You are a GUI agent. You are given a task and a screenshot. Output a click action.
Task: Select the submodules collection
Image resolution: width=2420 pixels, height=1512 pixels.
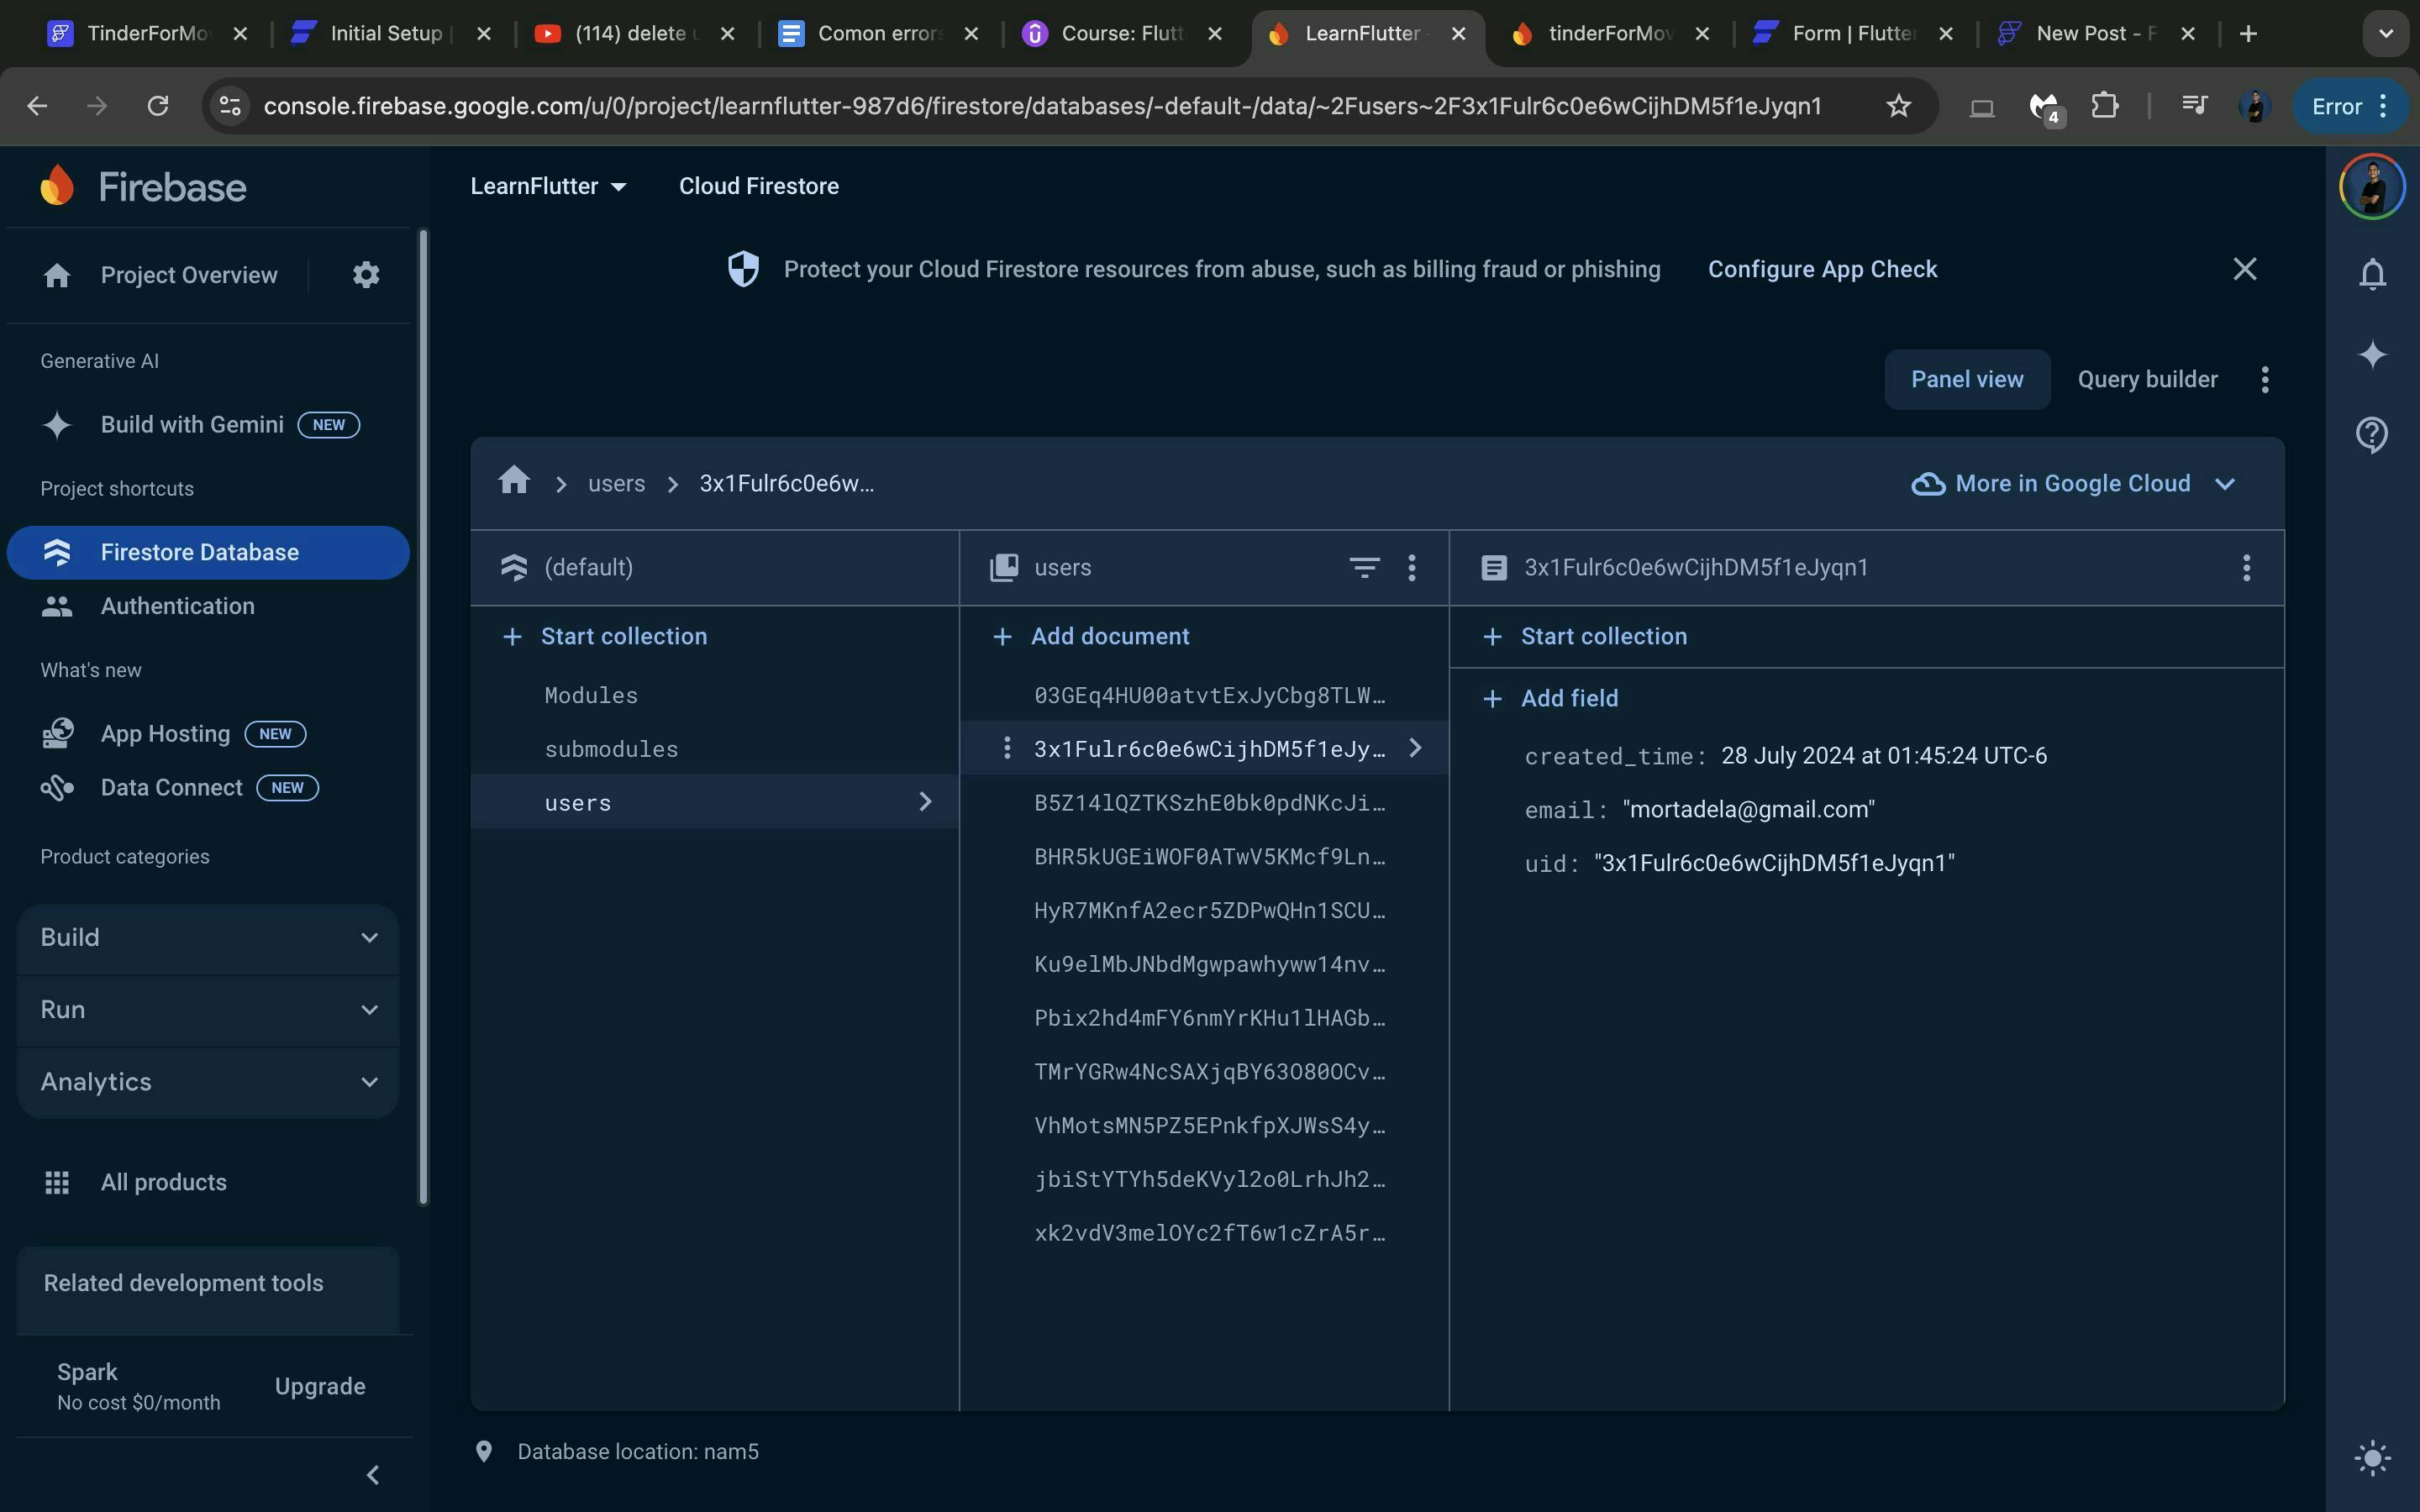tap(611, 749)
